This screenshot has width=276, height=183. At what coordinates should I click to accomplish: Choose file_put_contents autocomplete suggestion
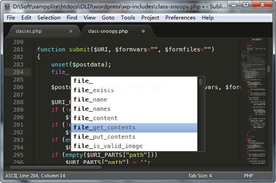(134, 137)
